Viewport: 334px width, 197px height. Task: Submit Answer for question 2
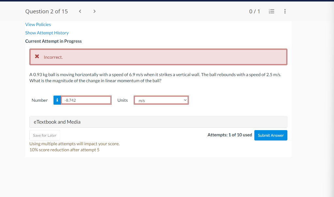[271, 135]
